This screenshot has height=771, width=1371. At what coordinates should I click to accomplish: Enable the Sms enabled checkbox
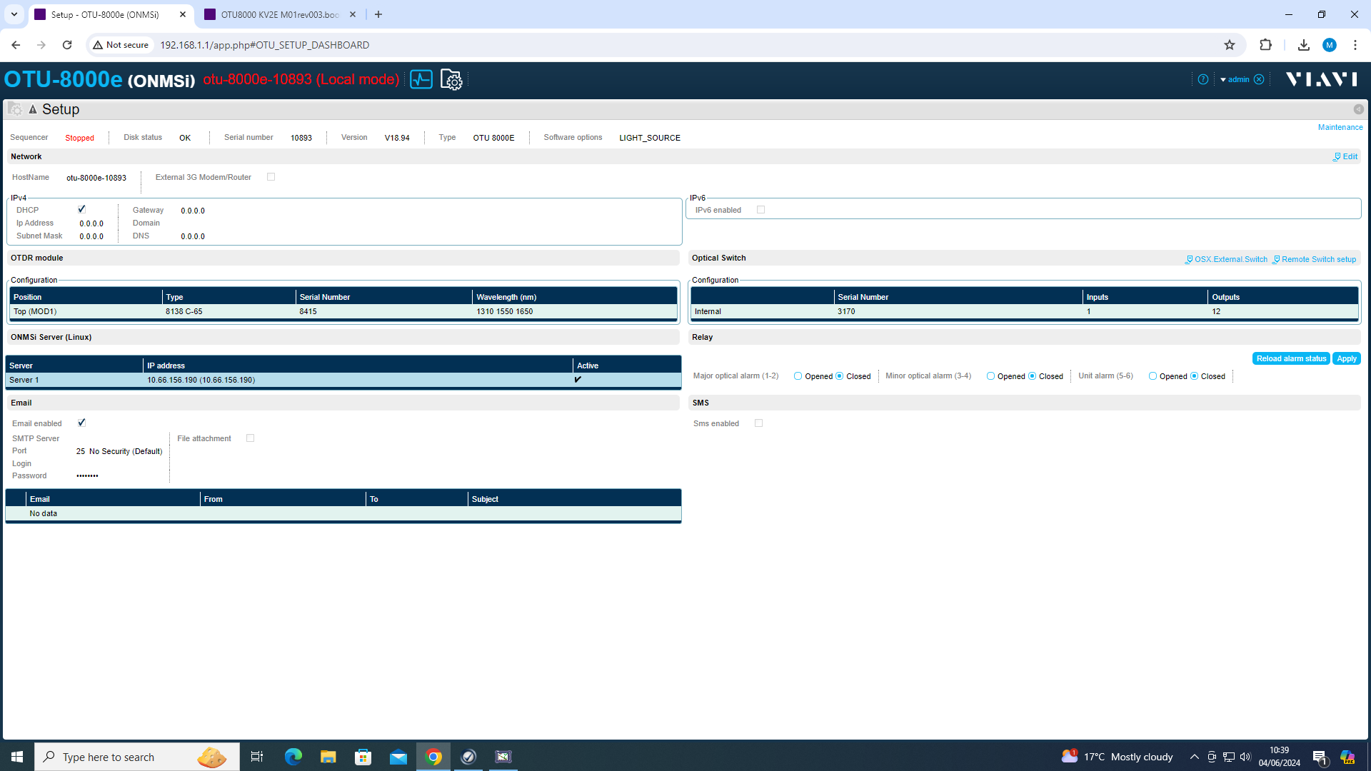[758, 423]
